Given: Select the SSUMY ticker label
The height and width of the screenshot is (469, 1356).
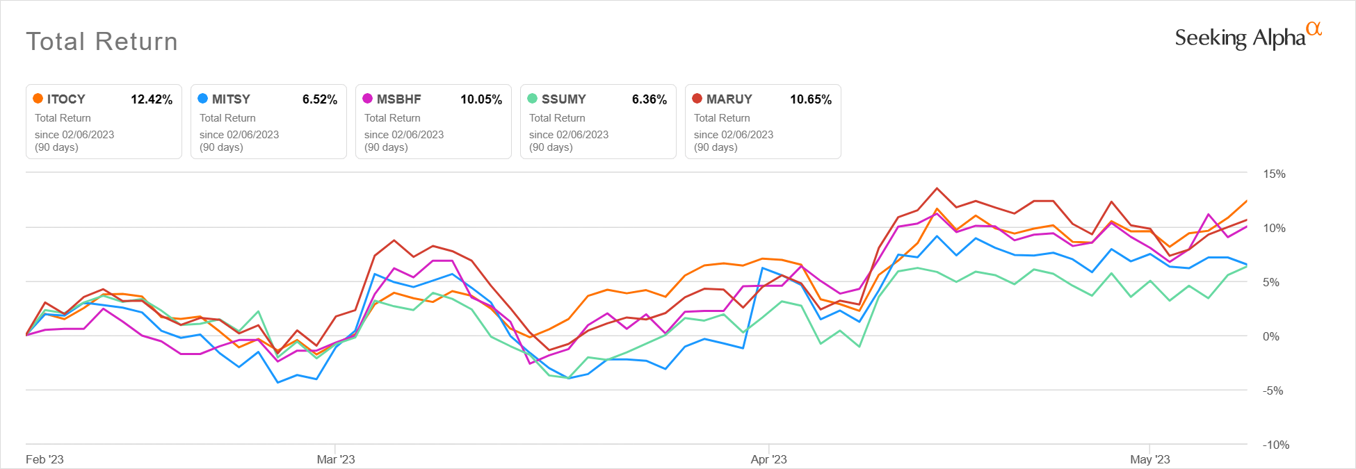Looking at the screenshot, I should [x=564, y=99].
